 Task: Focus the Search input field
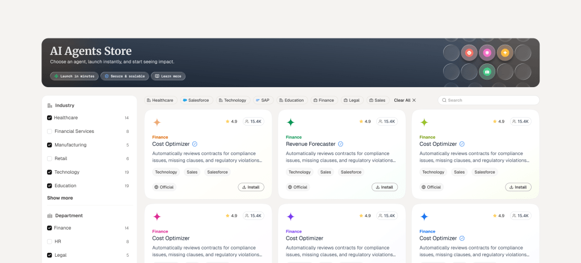[x=489, y=100]
